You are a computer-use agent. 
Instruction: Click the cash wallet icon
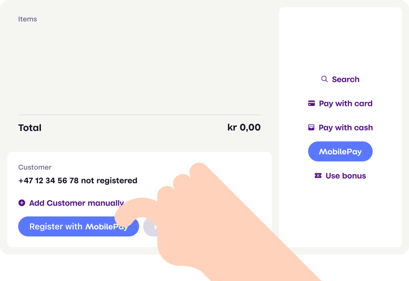tap(311, 128)
